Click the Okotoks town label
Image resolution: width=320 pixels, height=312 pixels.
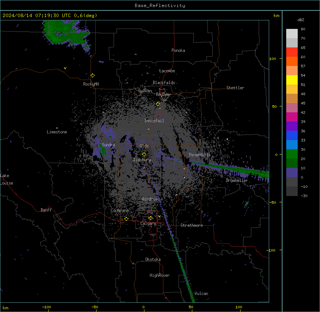153,259
